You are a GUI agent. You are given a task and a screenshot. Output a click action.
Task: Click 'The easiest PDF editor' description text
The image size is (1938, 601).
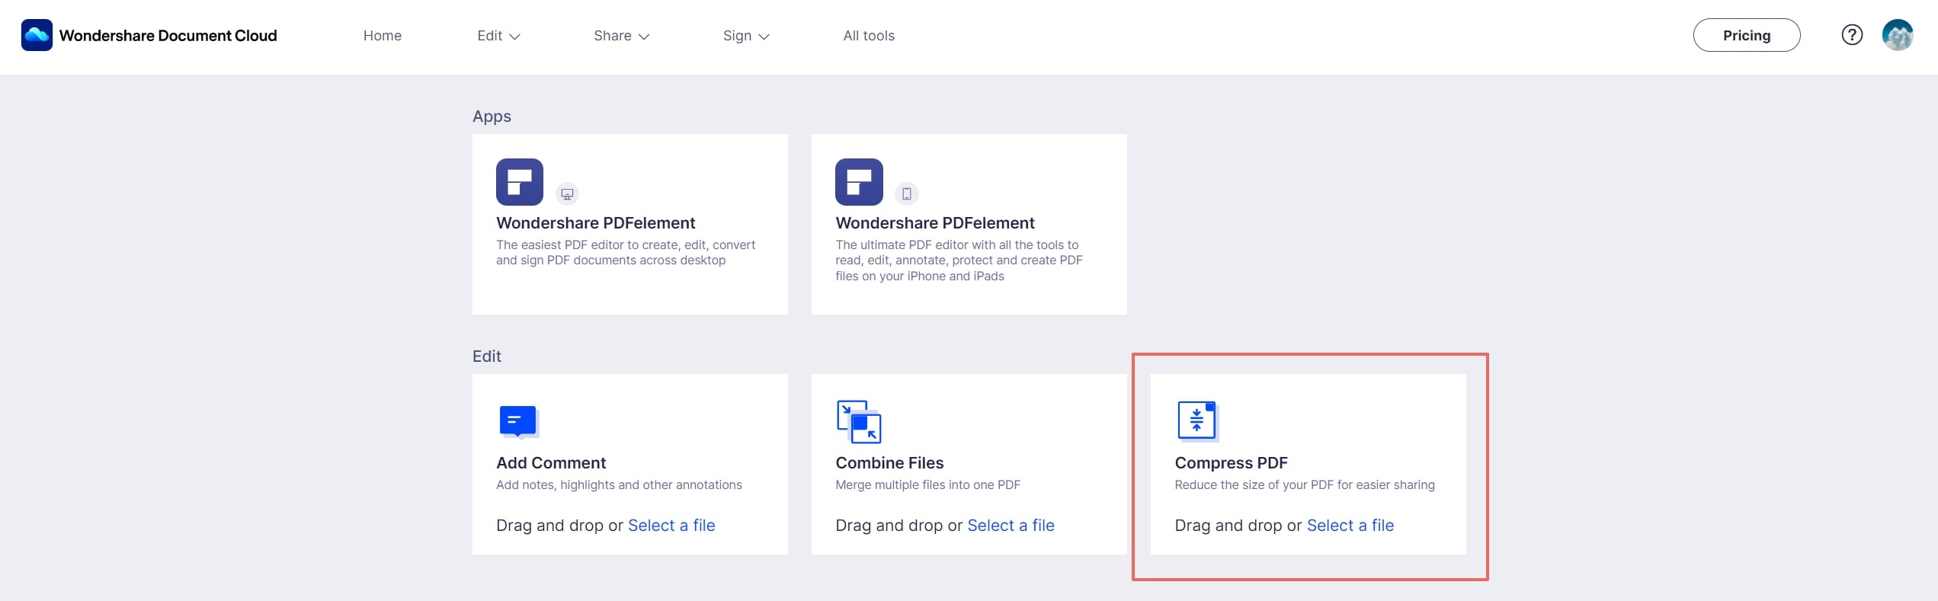tap(626, 253)
